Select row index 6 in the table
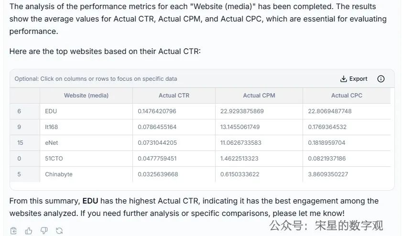Screen dimensions: 402x236 pos(19,111)
